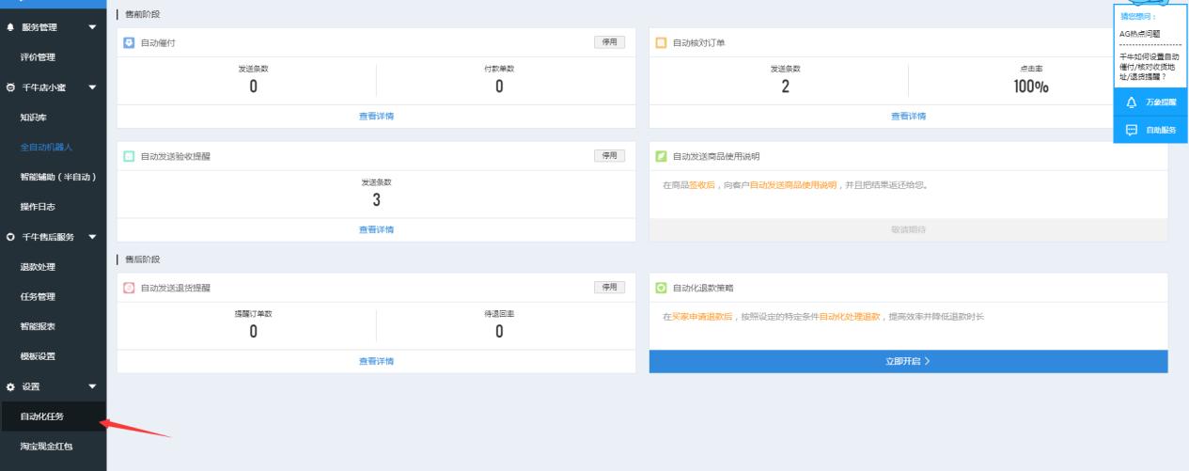Click the 自动发送验收提醒 card title
Image resolution: width=1189 pixels, height=471 pixels.
(x=176, y=156)
